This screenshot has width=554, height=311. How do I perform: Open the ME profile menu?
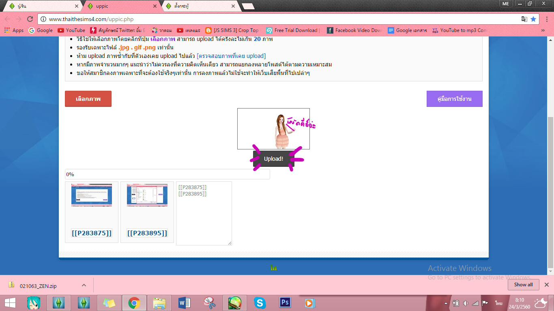point(505,3)
